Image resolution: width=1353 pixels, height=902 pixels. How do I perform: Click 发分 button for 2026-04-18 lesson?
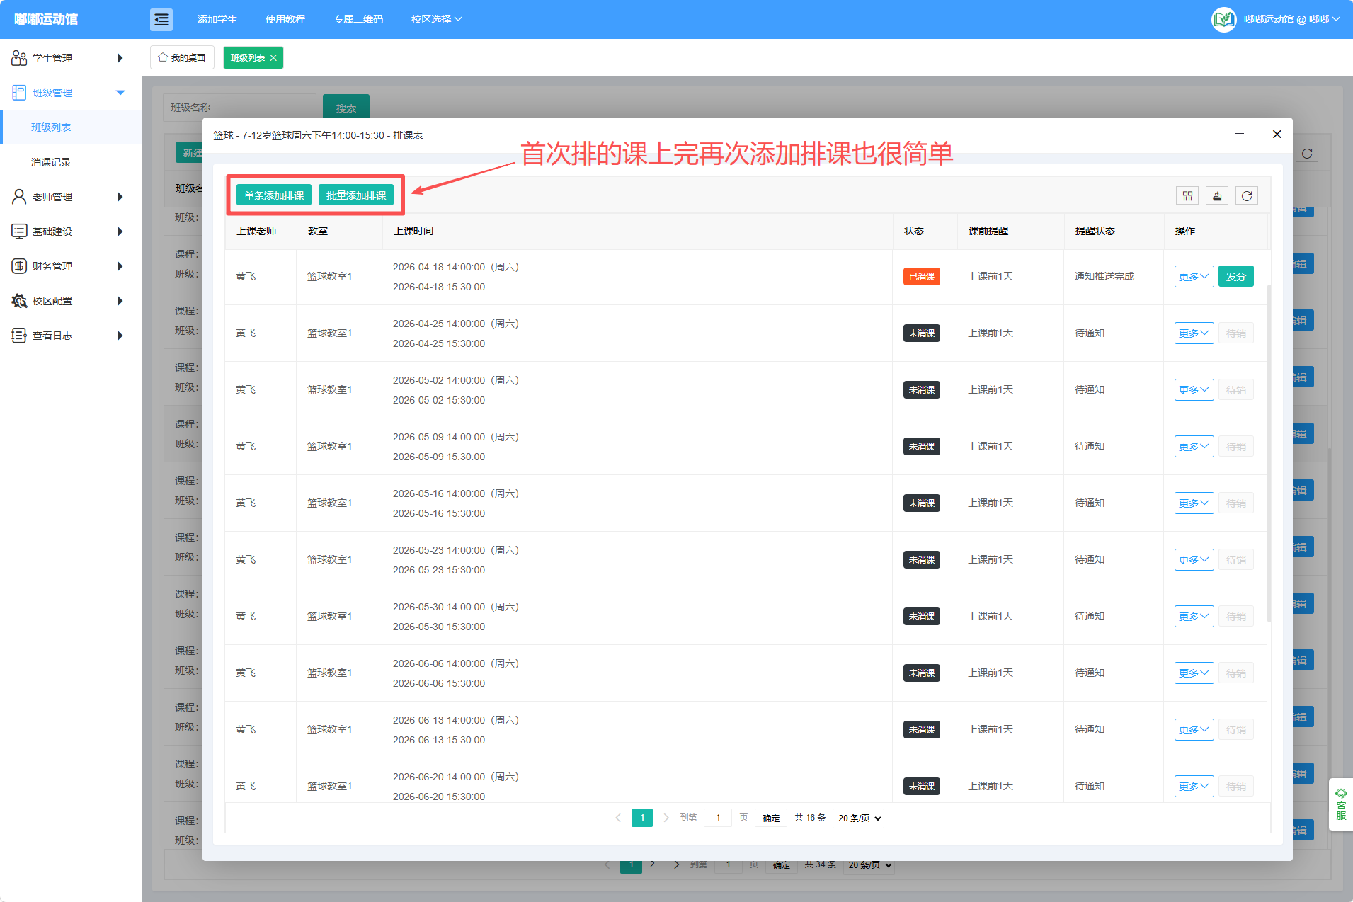(x=1236, y=277)
